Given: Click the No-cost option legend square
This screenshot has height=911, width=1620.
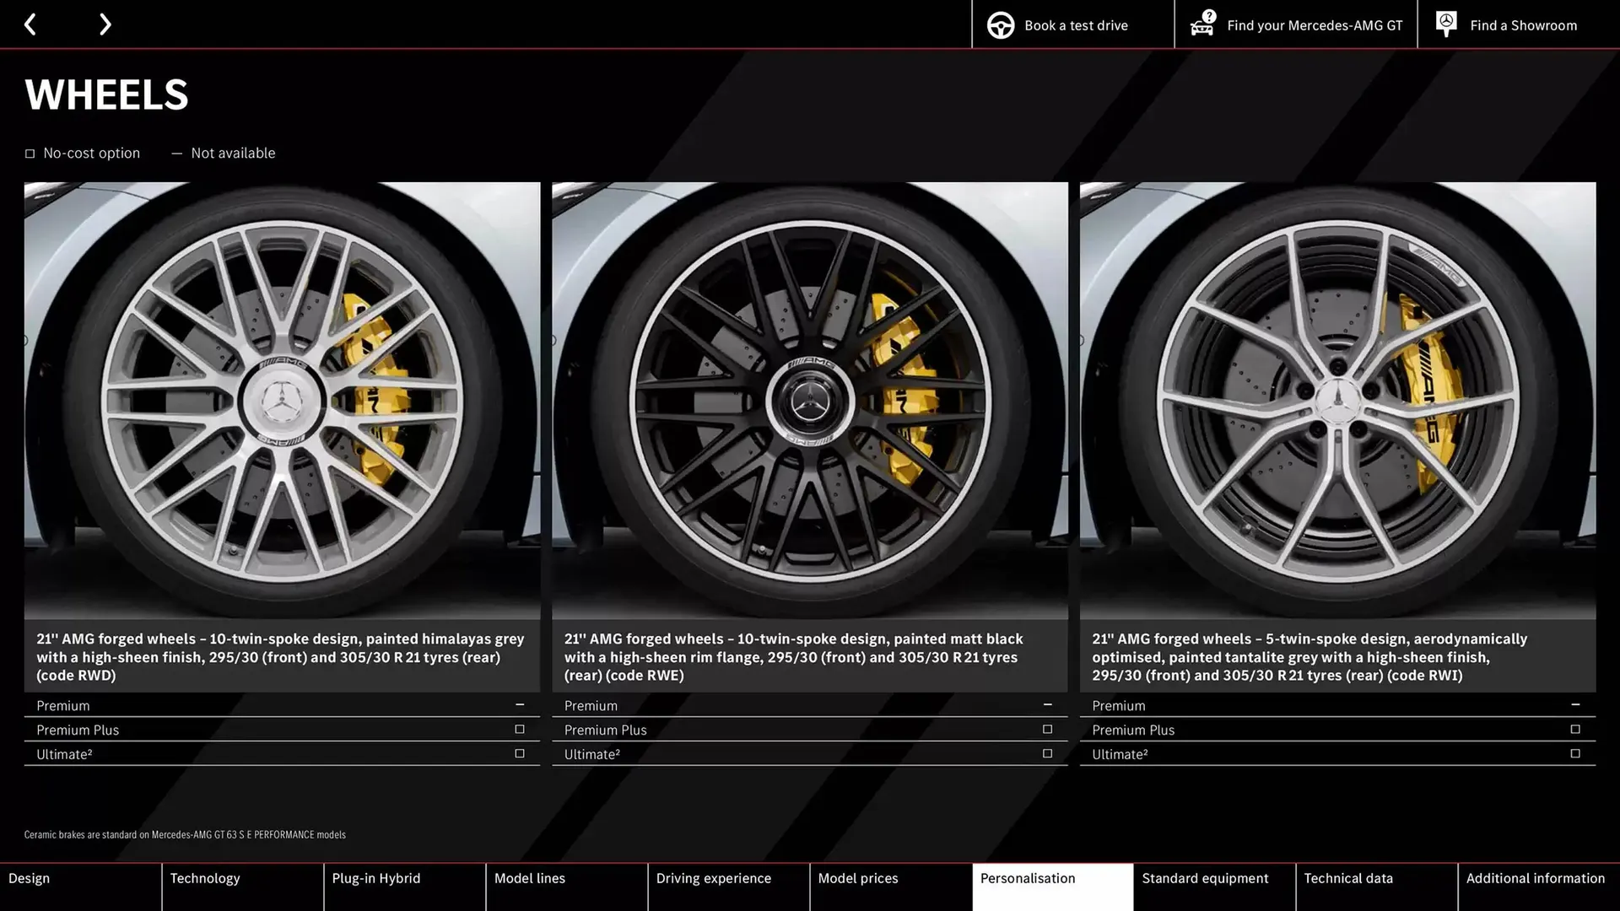Looking at the screenshot, I should [30, 154].
